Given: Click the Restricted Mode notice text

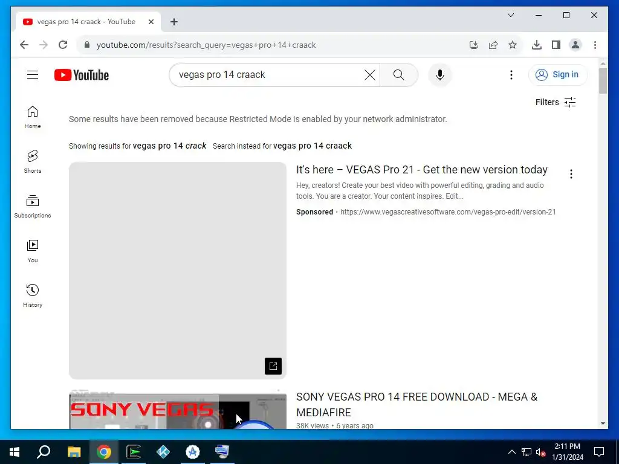Looking at the screenshot, I should pyautogui.click(x=258, y=119).
